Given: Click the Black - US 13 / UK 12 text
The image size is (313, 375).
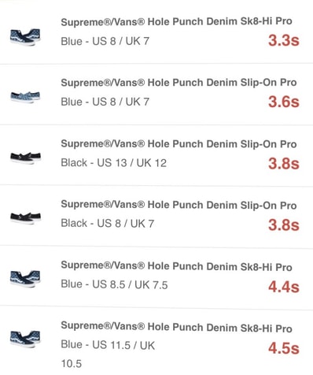Looking at the screenshot, I should [114, 163].
